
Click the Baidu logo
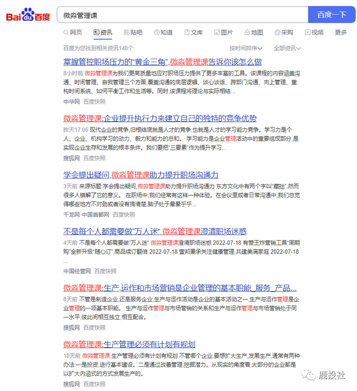28,15
